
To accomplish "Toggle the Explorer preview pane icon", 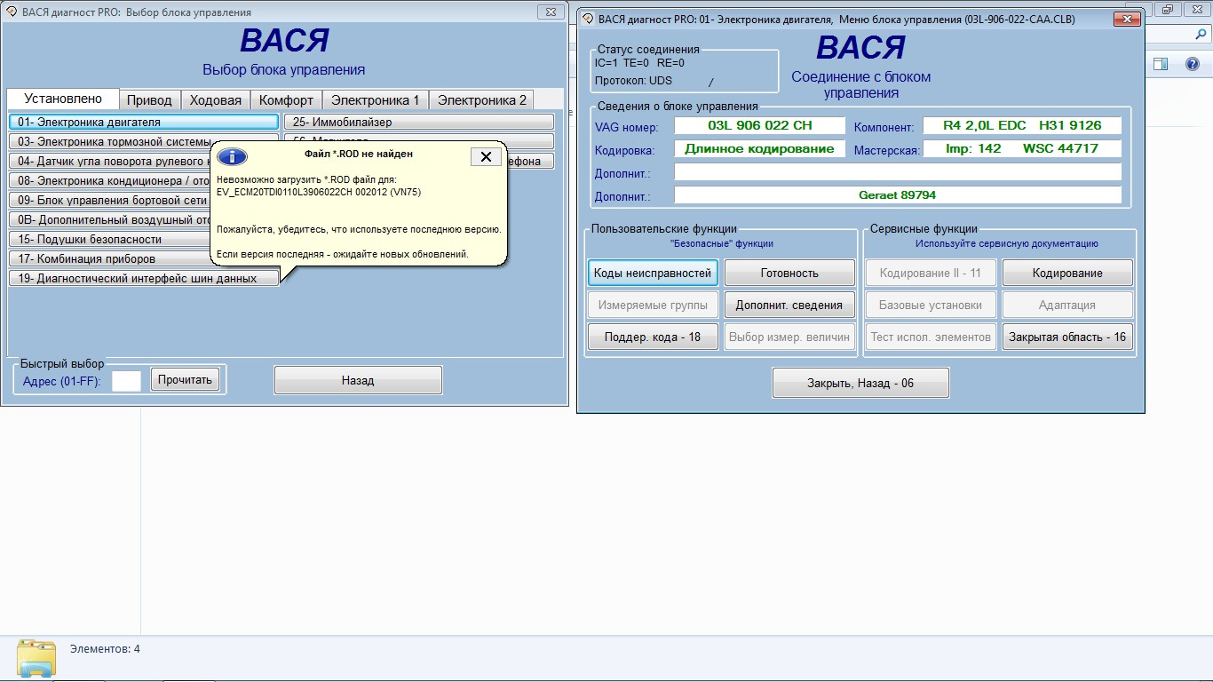I will [x=1161, y=64].
